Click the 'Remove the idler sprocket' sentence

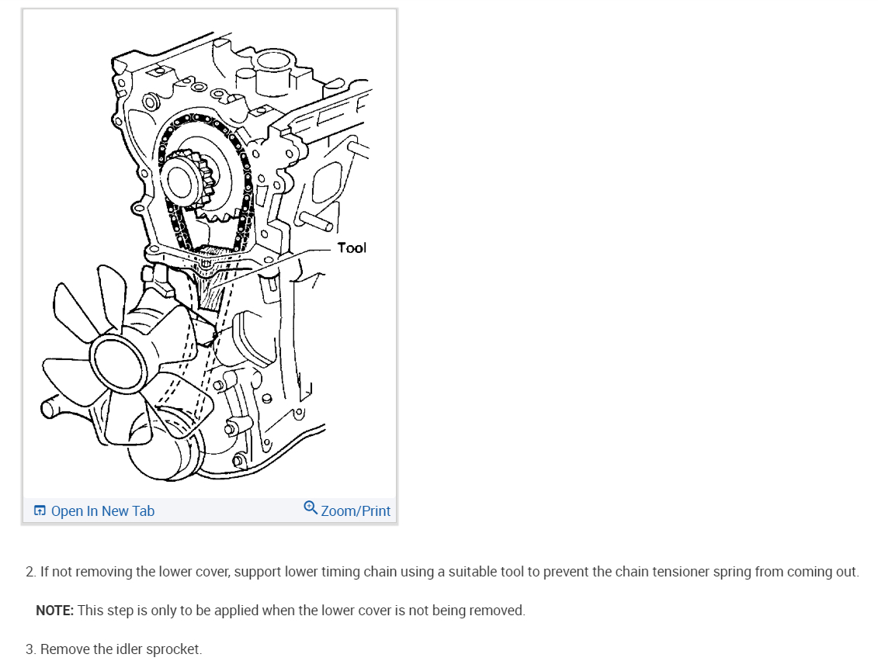121,649
